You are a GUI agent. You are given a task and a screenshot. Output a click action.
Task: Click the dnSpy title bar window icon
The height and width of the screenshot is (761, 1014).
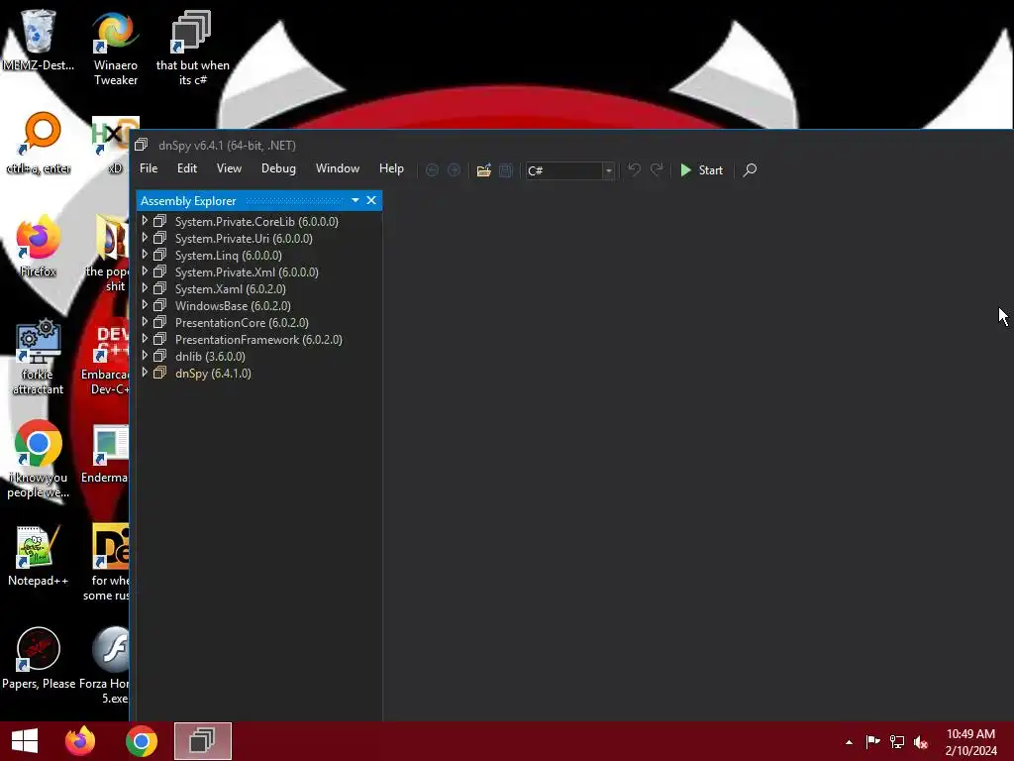click(x=141, y=145)
